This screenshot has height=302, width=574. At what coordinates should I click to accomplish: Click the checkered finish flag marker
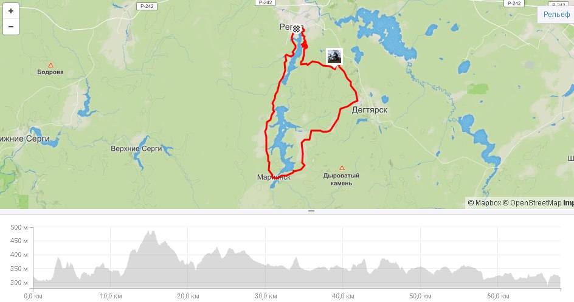point(297,29)
